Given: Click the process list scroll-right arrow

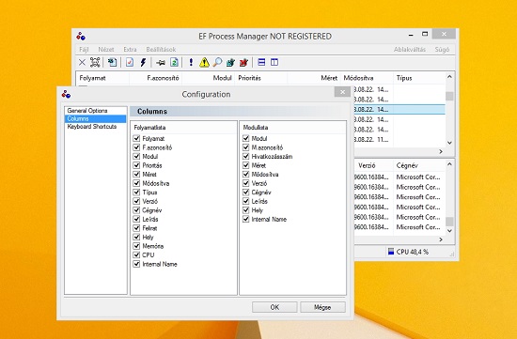Looking at the screenshot, I should pos(441,151).
